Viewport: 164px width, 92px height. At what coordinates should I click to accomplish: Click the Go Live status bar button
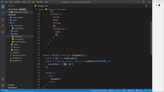tap(139, 90)
